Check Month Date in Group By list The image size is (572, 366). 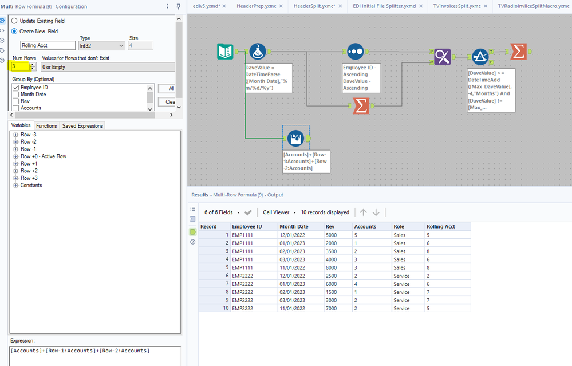(x=15, y=95)
